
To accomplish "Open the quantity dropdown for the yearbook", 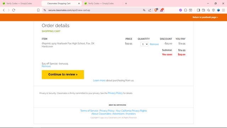I will [144, 44].
